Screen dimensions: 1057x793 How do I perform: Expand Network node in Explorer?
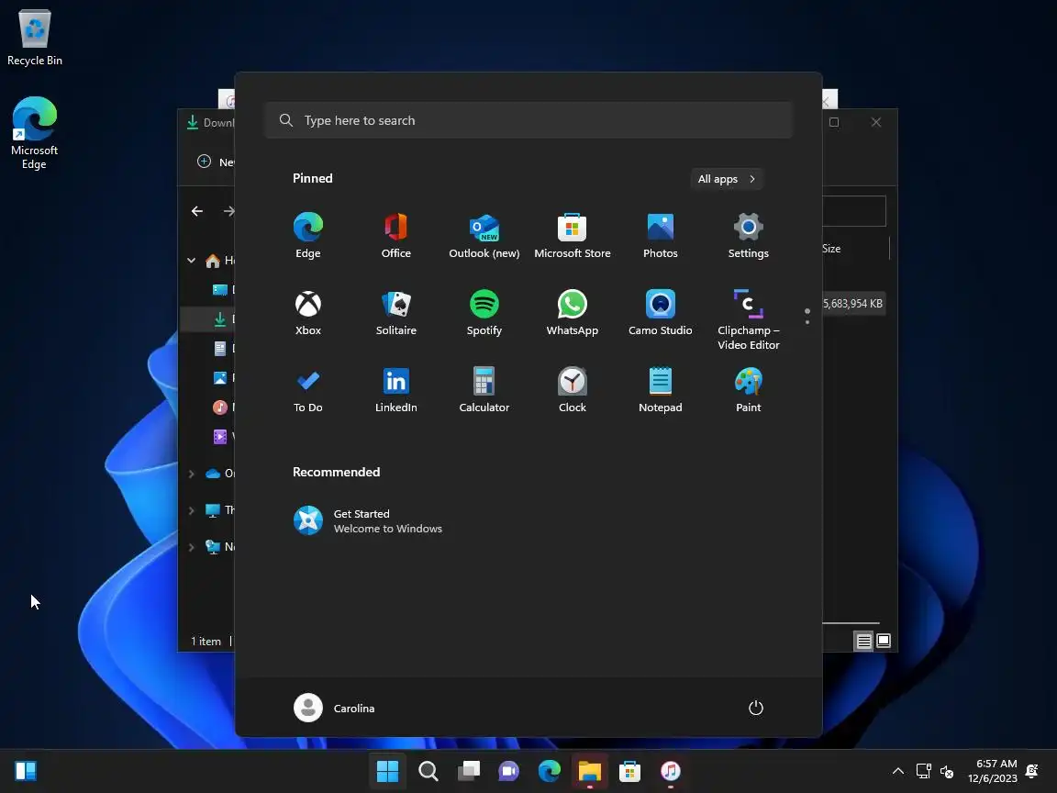192,547
